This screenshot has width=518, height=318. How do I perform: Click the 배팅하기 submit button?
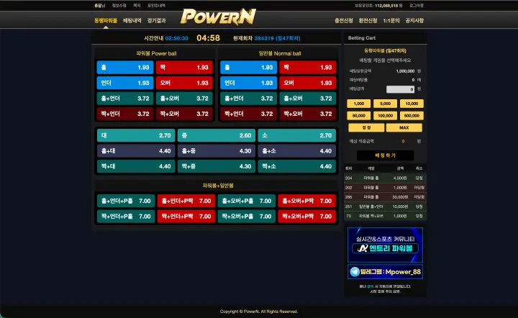[x=385, y=155]
